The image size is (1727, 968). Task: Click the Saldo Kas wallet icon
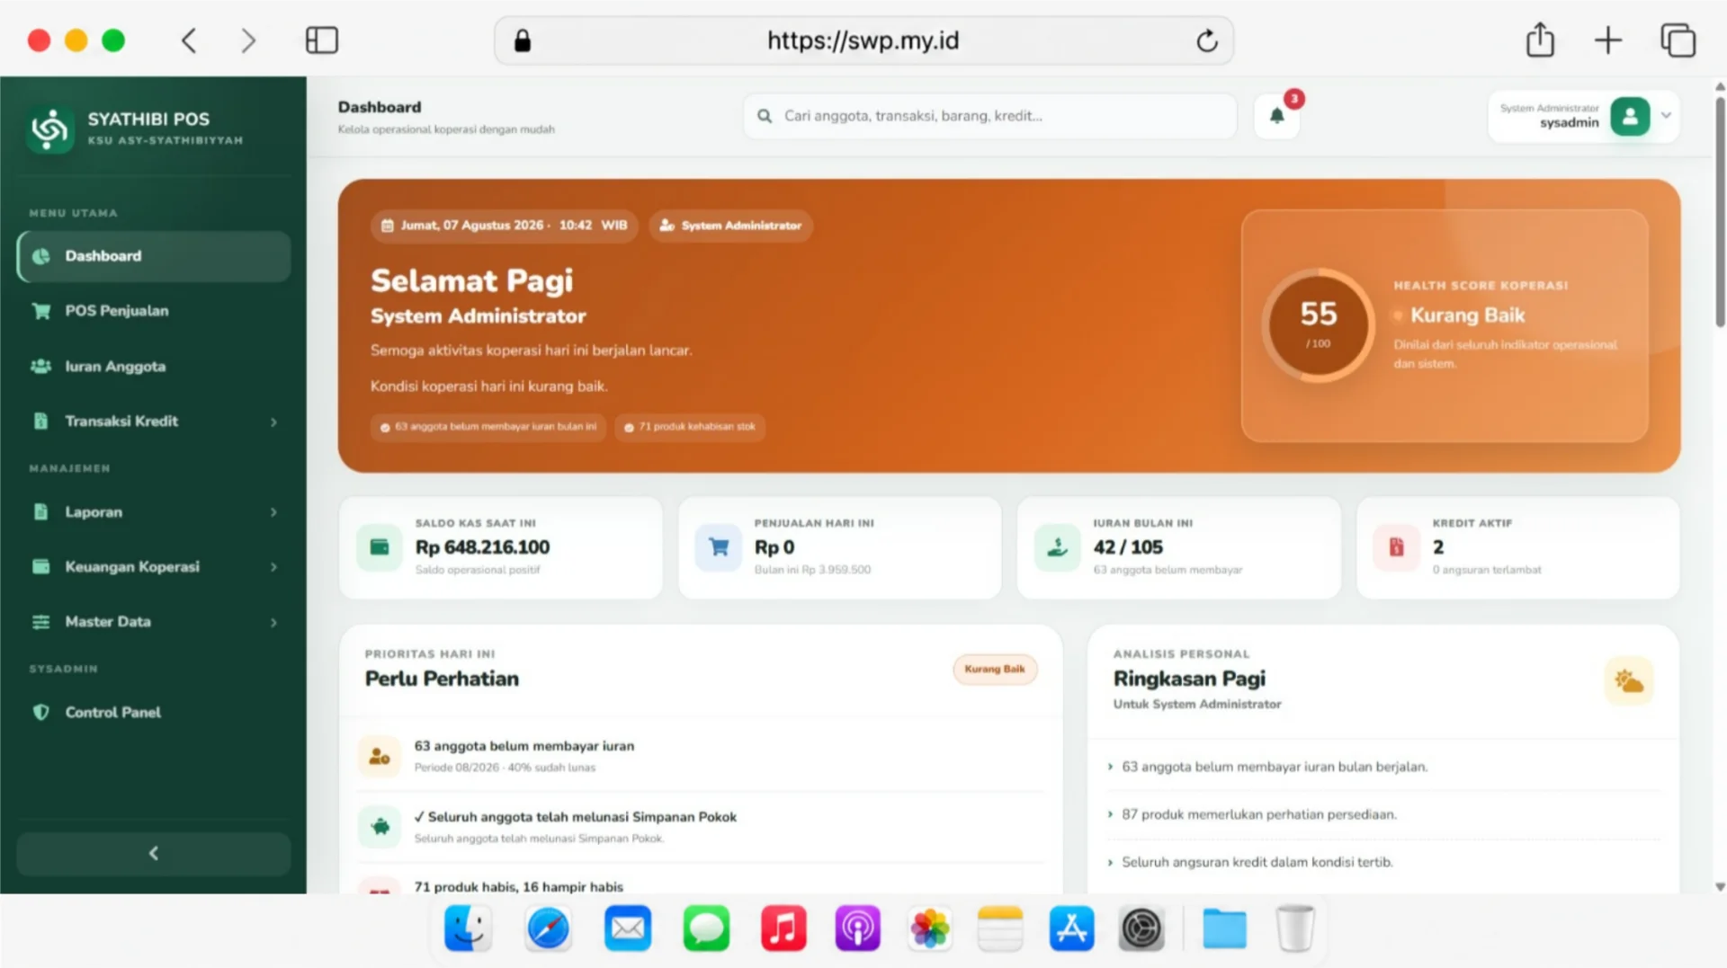[x=380, y=547]
